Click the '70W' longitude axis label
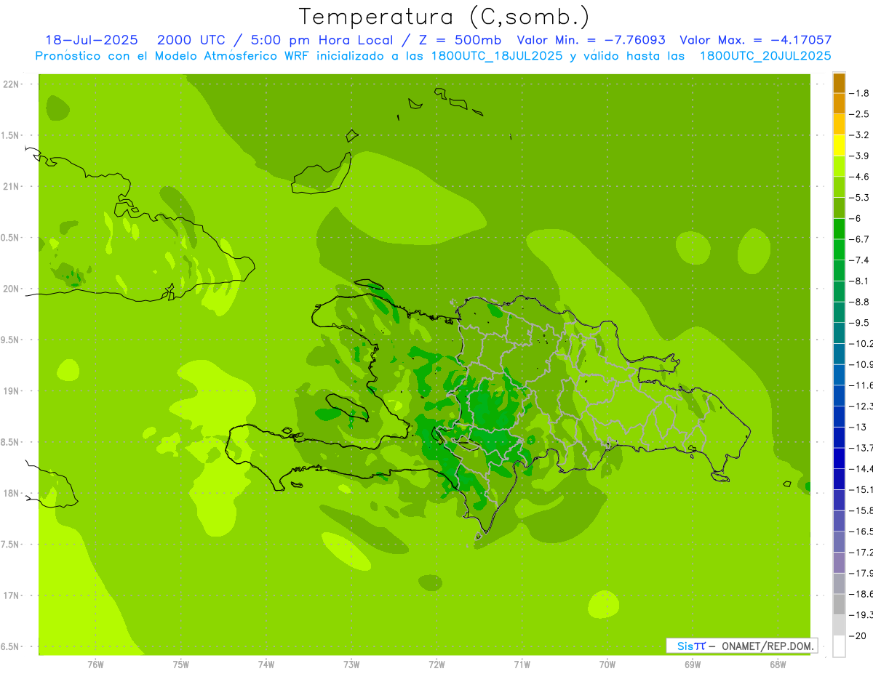The height and width of the screenshot is (674, 873). tap(607, 665)
